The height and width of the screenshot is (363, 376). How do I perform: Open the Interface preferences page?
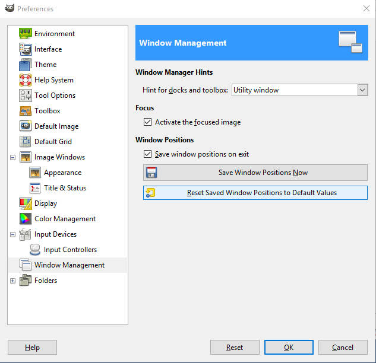click(48, 49)
